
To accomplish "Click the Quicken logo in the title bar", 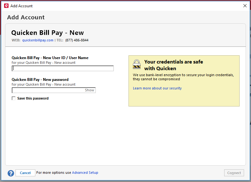I will pos(6,6).
